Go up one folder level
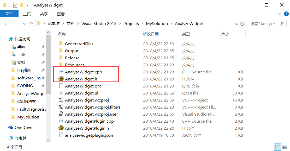 31,24
